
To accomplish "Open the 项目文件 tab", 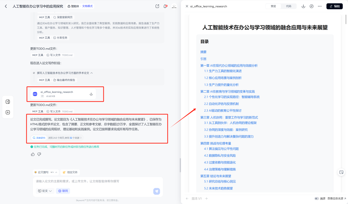I will [71, 172].
